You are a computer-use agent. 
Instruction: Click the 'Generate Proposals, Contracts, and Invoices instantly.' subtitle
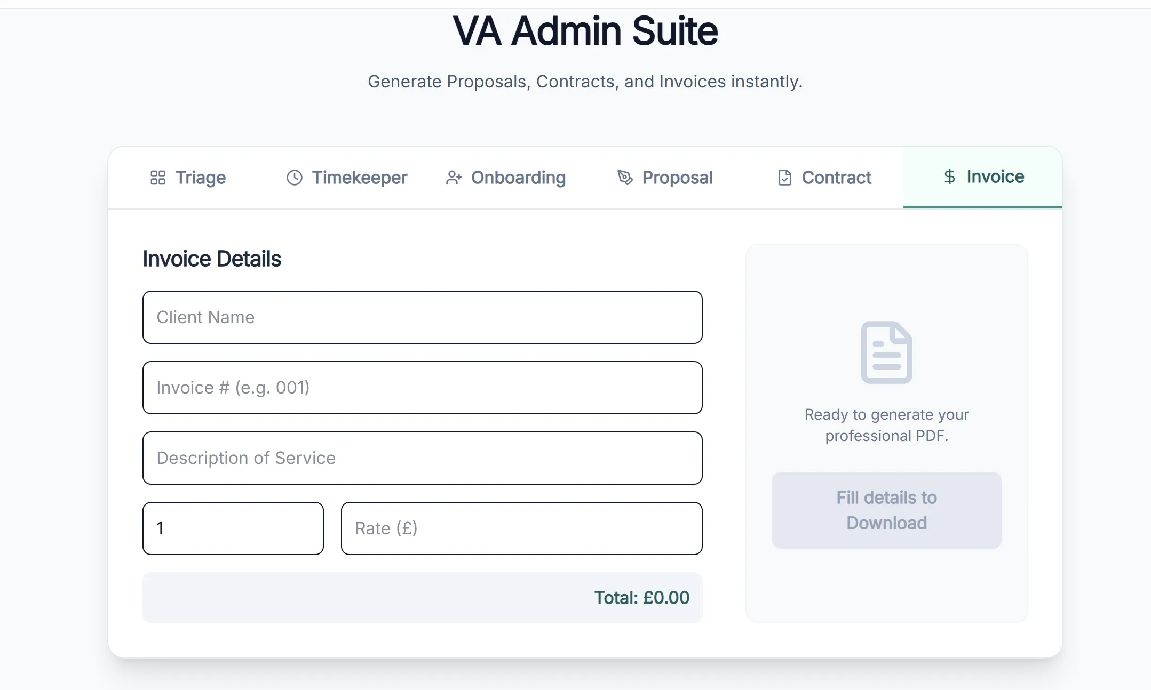pyautogui.click(x=585, y=82)
